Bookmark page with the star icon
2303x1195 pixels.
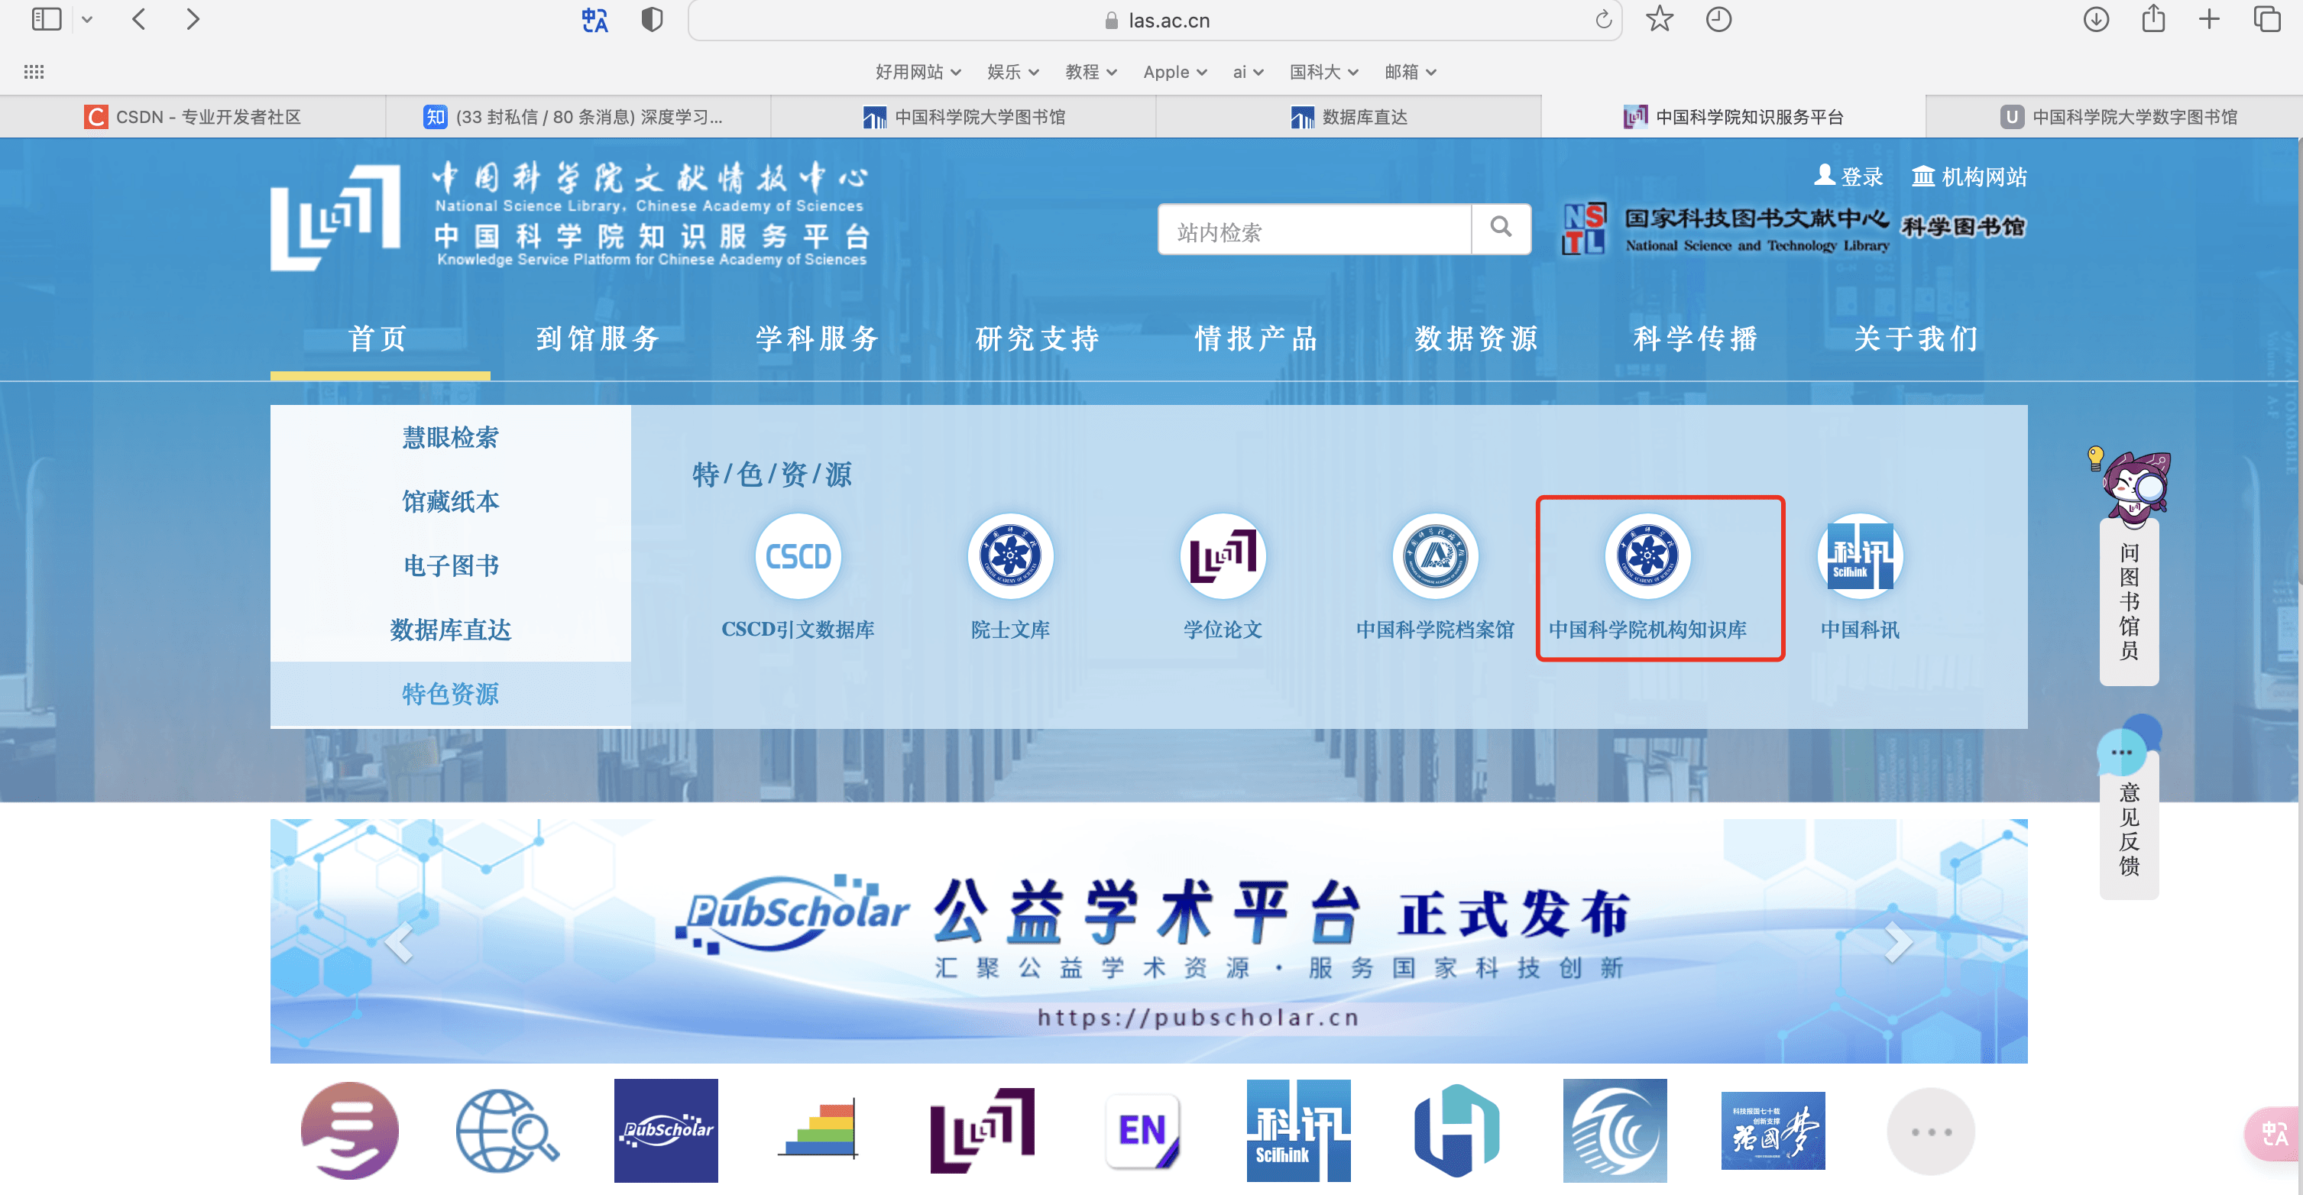tap(1660, 19)
